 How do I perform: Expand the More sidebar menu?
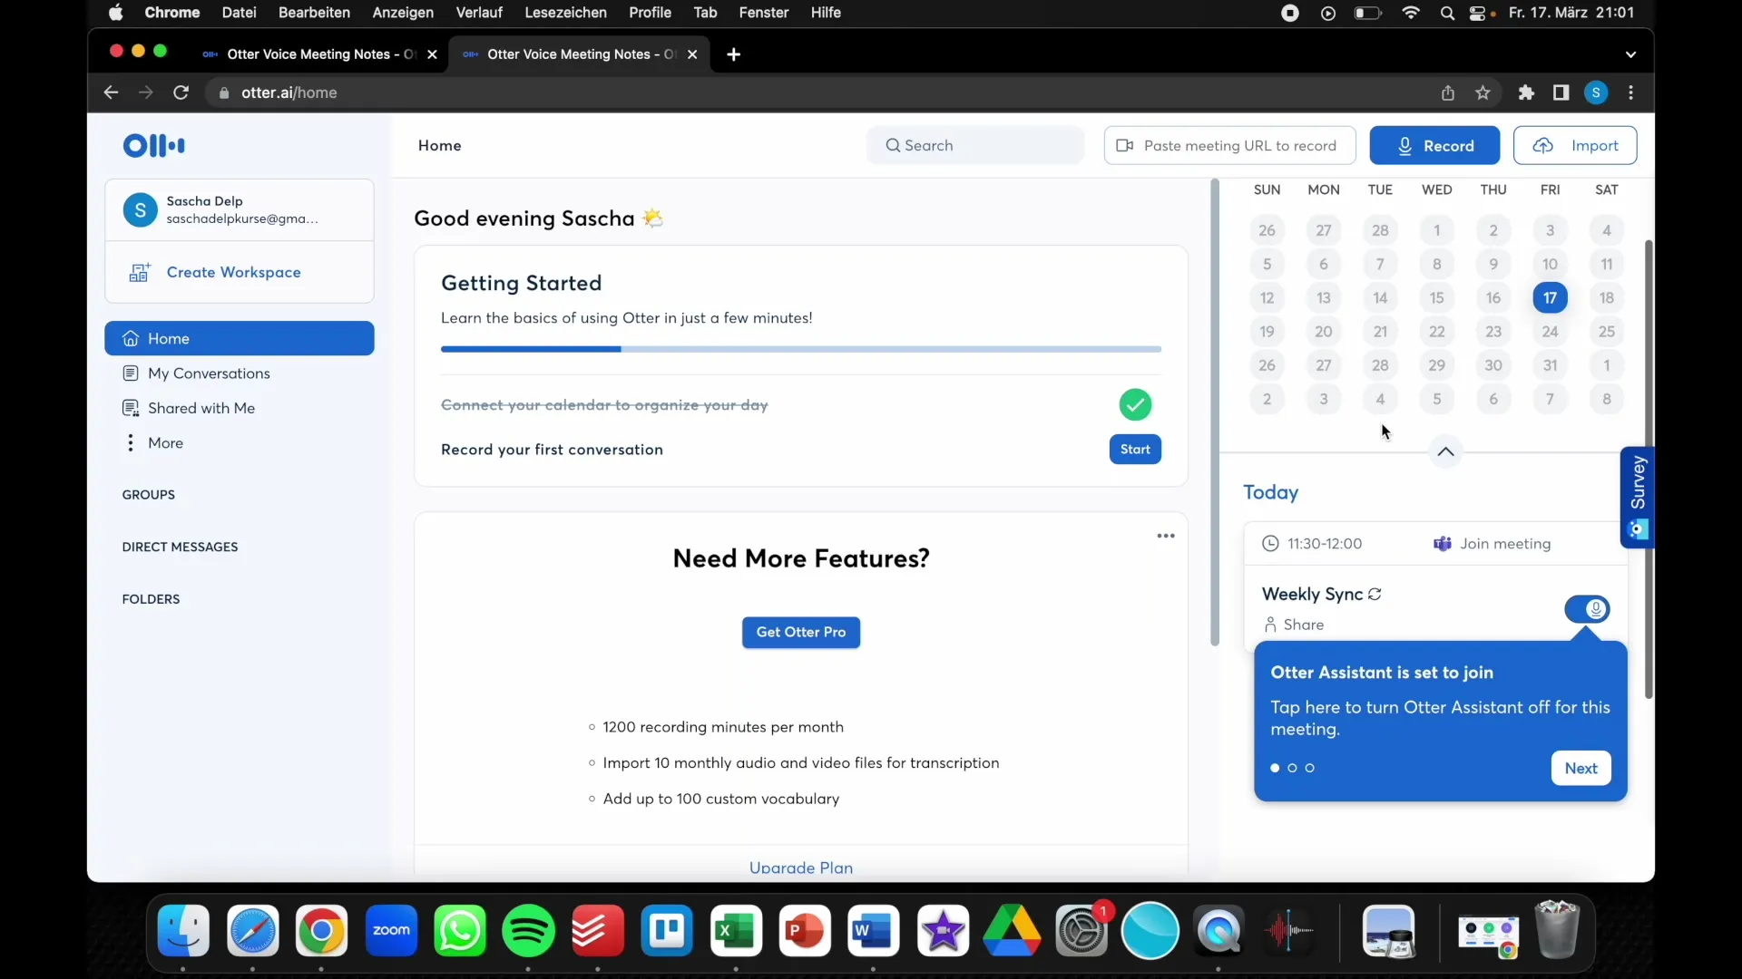coord(165,442)
